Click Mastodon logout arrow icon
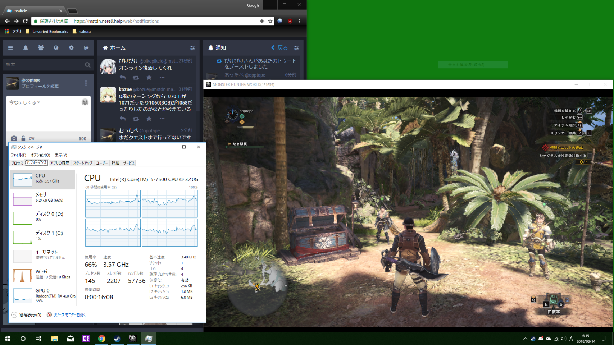 86,48
